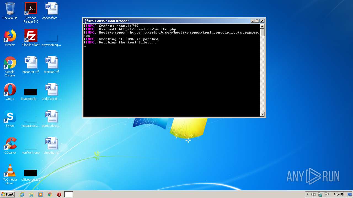Screen dimensions: 353x198
Task: Launch Skype from the desktop
Action: click(x=10, y=119)
